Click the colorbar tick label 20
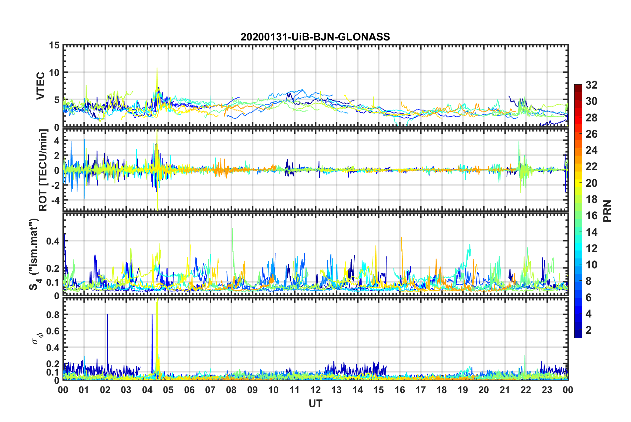This screenshot has height=422, width=631. (x=591, y=183)
